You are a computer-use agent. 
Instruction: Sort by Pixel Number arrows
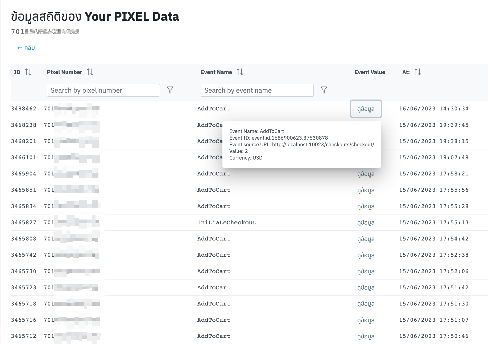coord(90,72)
